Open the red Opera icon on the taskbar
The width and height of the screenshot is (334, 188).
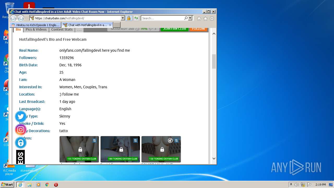click(56, 185)
